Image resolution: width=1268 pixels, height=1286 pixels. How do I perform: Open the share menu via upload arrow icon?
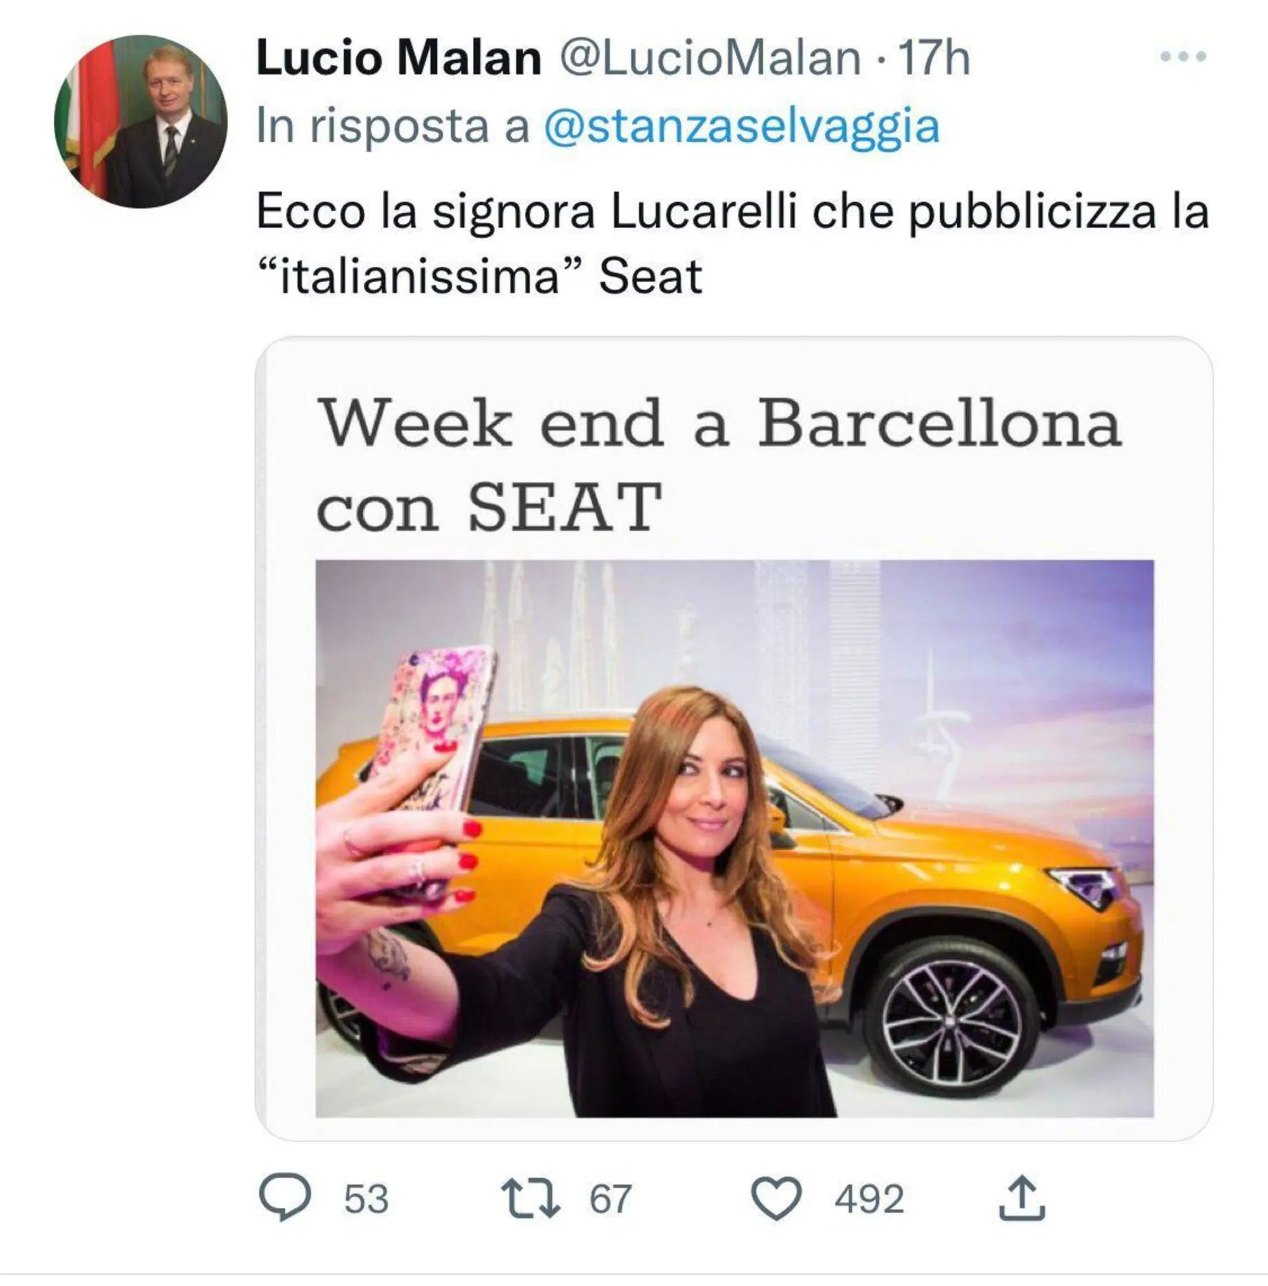pyautogui.click(x=1023, y=1198)
